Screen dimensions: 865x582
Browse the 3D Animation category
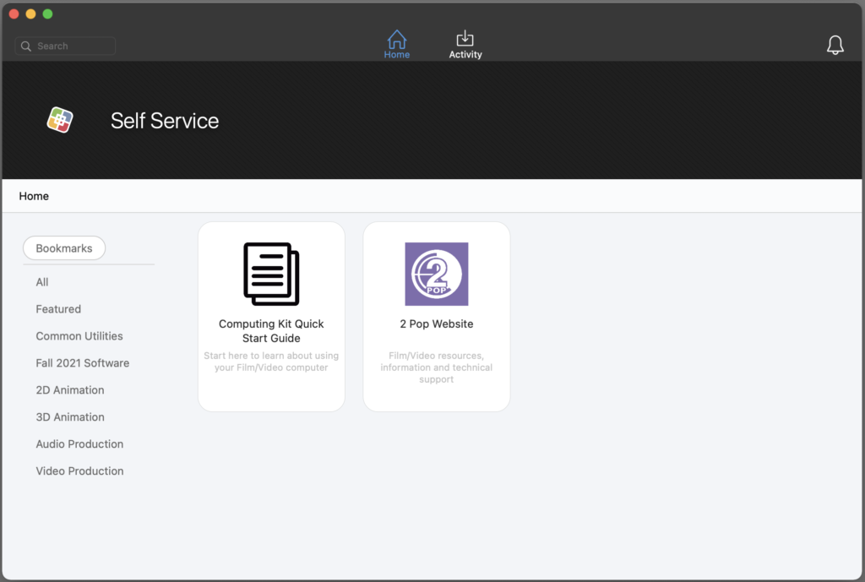pos(70,417)
